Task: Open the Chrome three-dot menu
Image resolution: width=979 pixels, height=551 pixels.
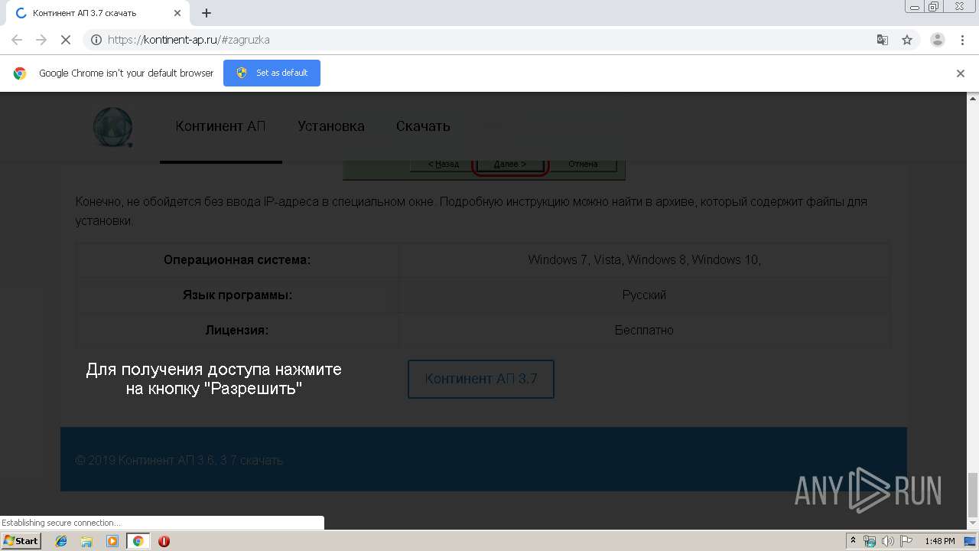Action: click(x=962, y=40)
